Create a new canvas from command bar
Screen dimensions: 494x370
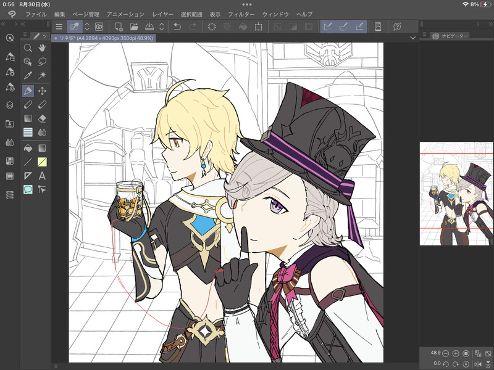coord(119,27)
